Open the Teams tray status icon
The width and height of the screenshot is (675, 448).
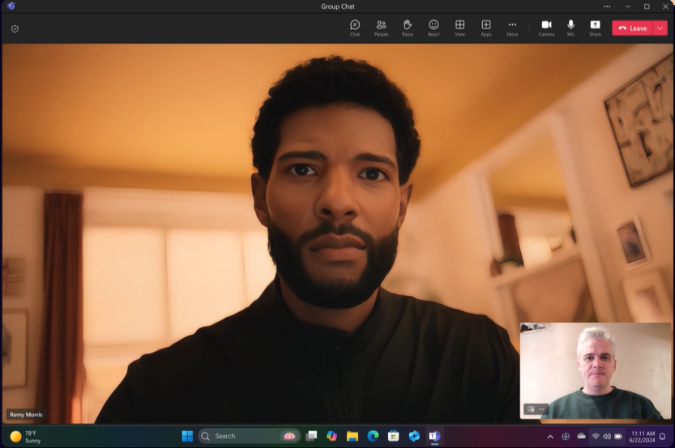coord(566,437)
